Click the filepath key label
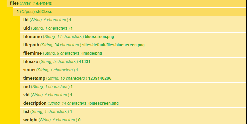The image size is (247, 124). pos(31,45)
